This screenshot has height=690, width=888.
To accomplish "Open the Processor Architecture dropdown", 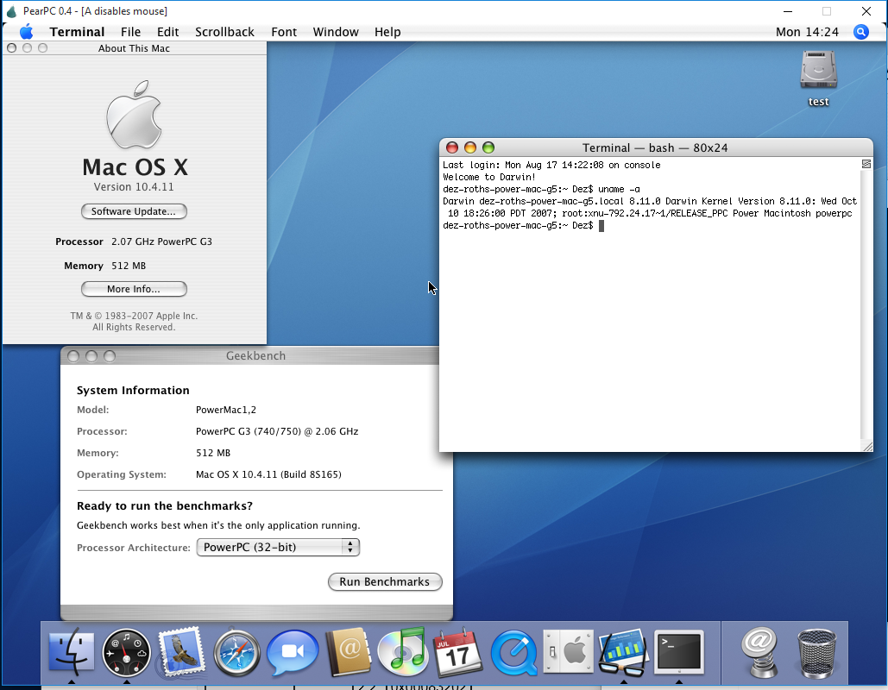I will click(278, 548).
